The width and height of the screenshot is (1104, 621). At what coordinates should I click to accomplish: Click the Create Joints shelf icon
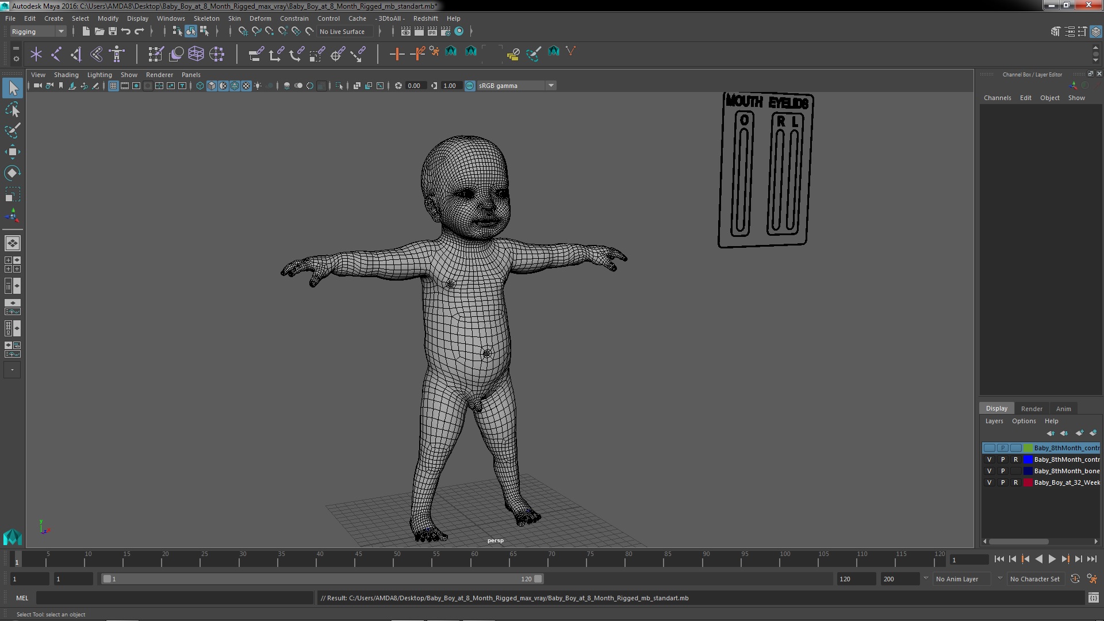(x=56, y=54)
